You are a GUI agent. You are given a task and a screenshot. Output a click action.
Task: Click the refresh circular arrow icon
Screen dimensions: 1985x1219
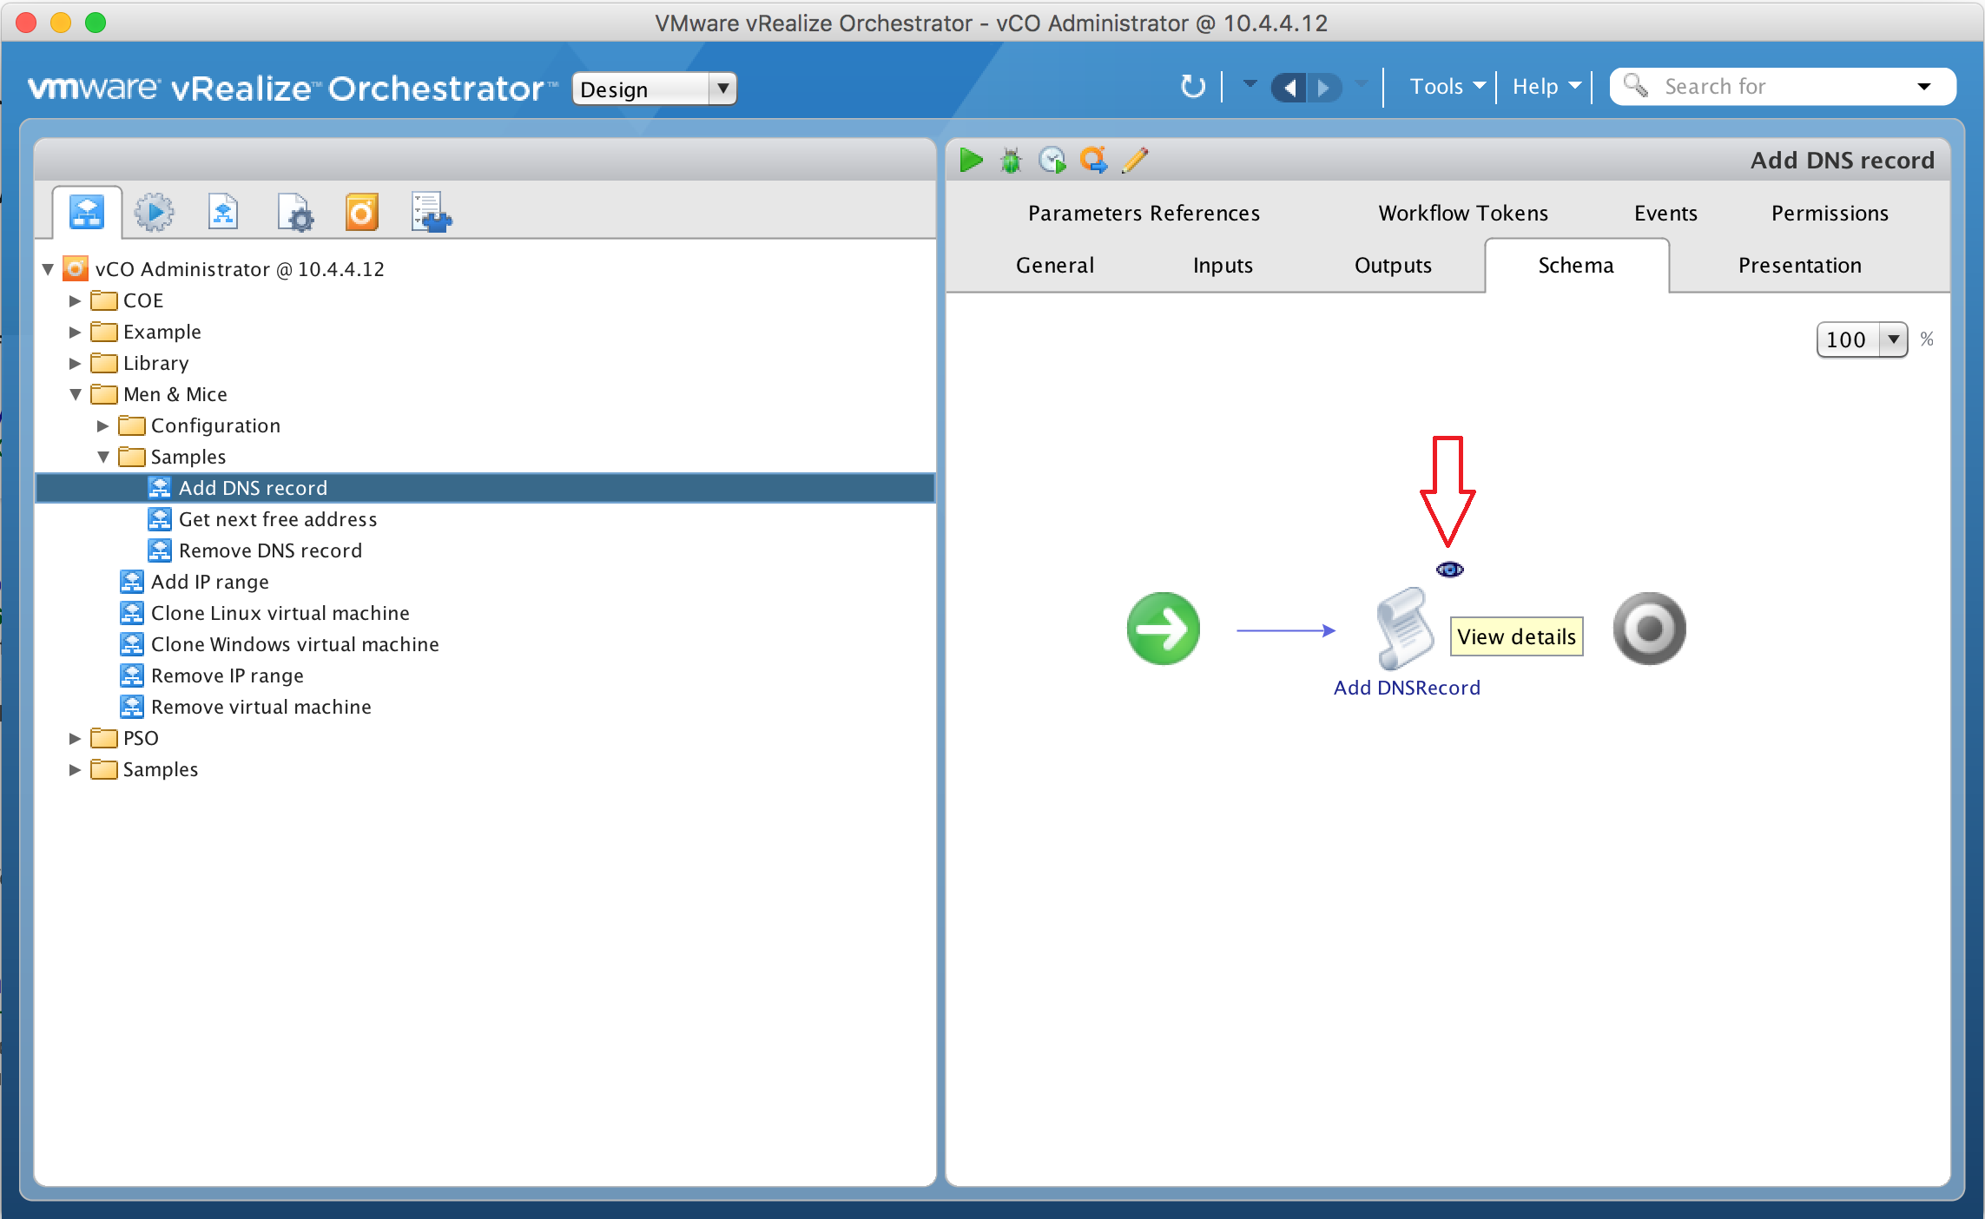[x=1193, y=87]
